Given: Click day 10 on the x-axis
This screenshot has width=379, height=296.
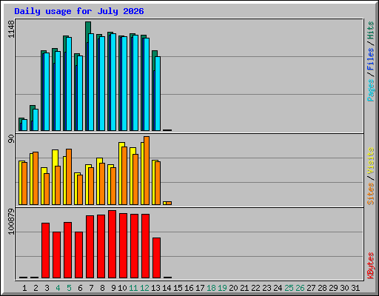Looking at the screenshot, I should pyautogui.click(x=122, y=288).
